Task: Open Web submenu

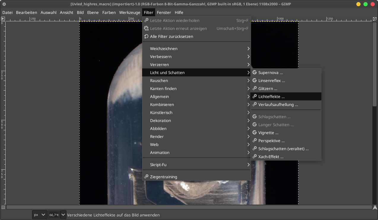Action: (x=196, y=144)
